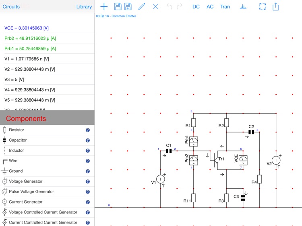Run the DC analysis
302x226 pixels.
click(x=196, y=7)
